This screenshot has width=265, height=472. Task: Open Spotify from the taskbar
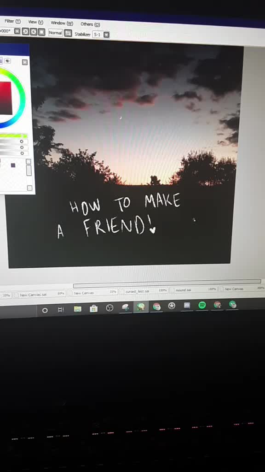pos(202,305)
